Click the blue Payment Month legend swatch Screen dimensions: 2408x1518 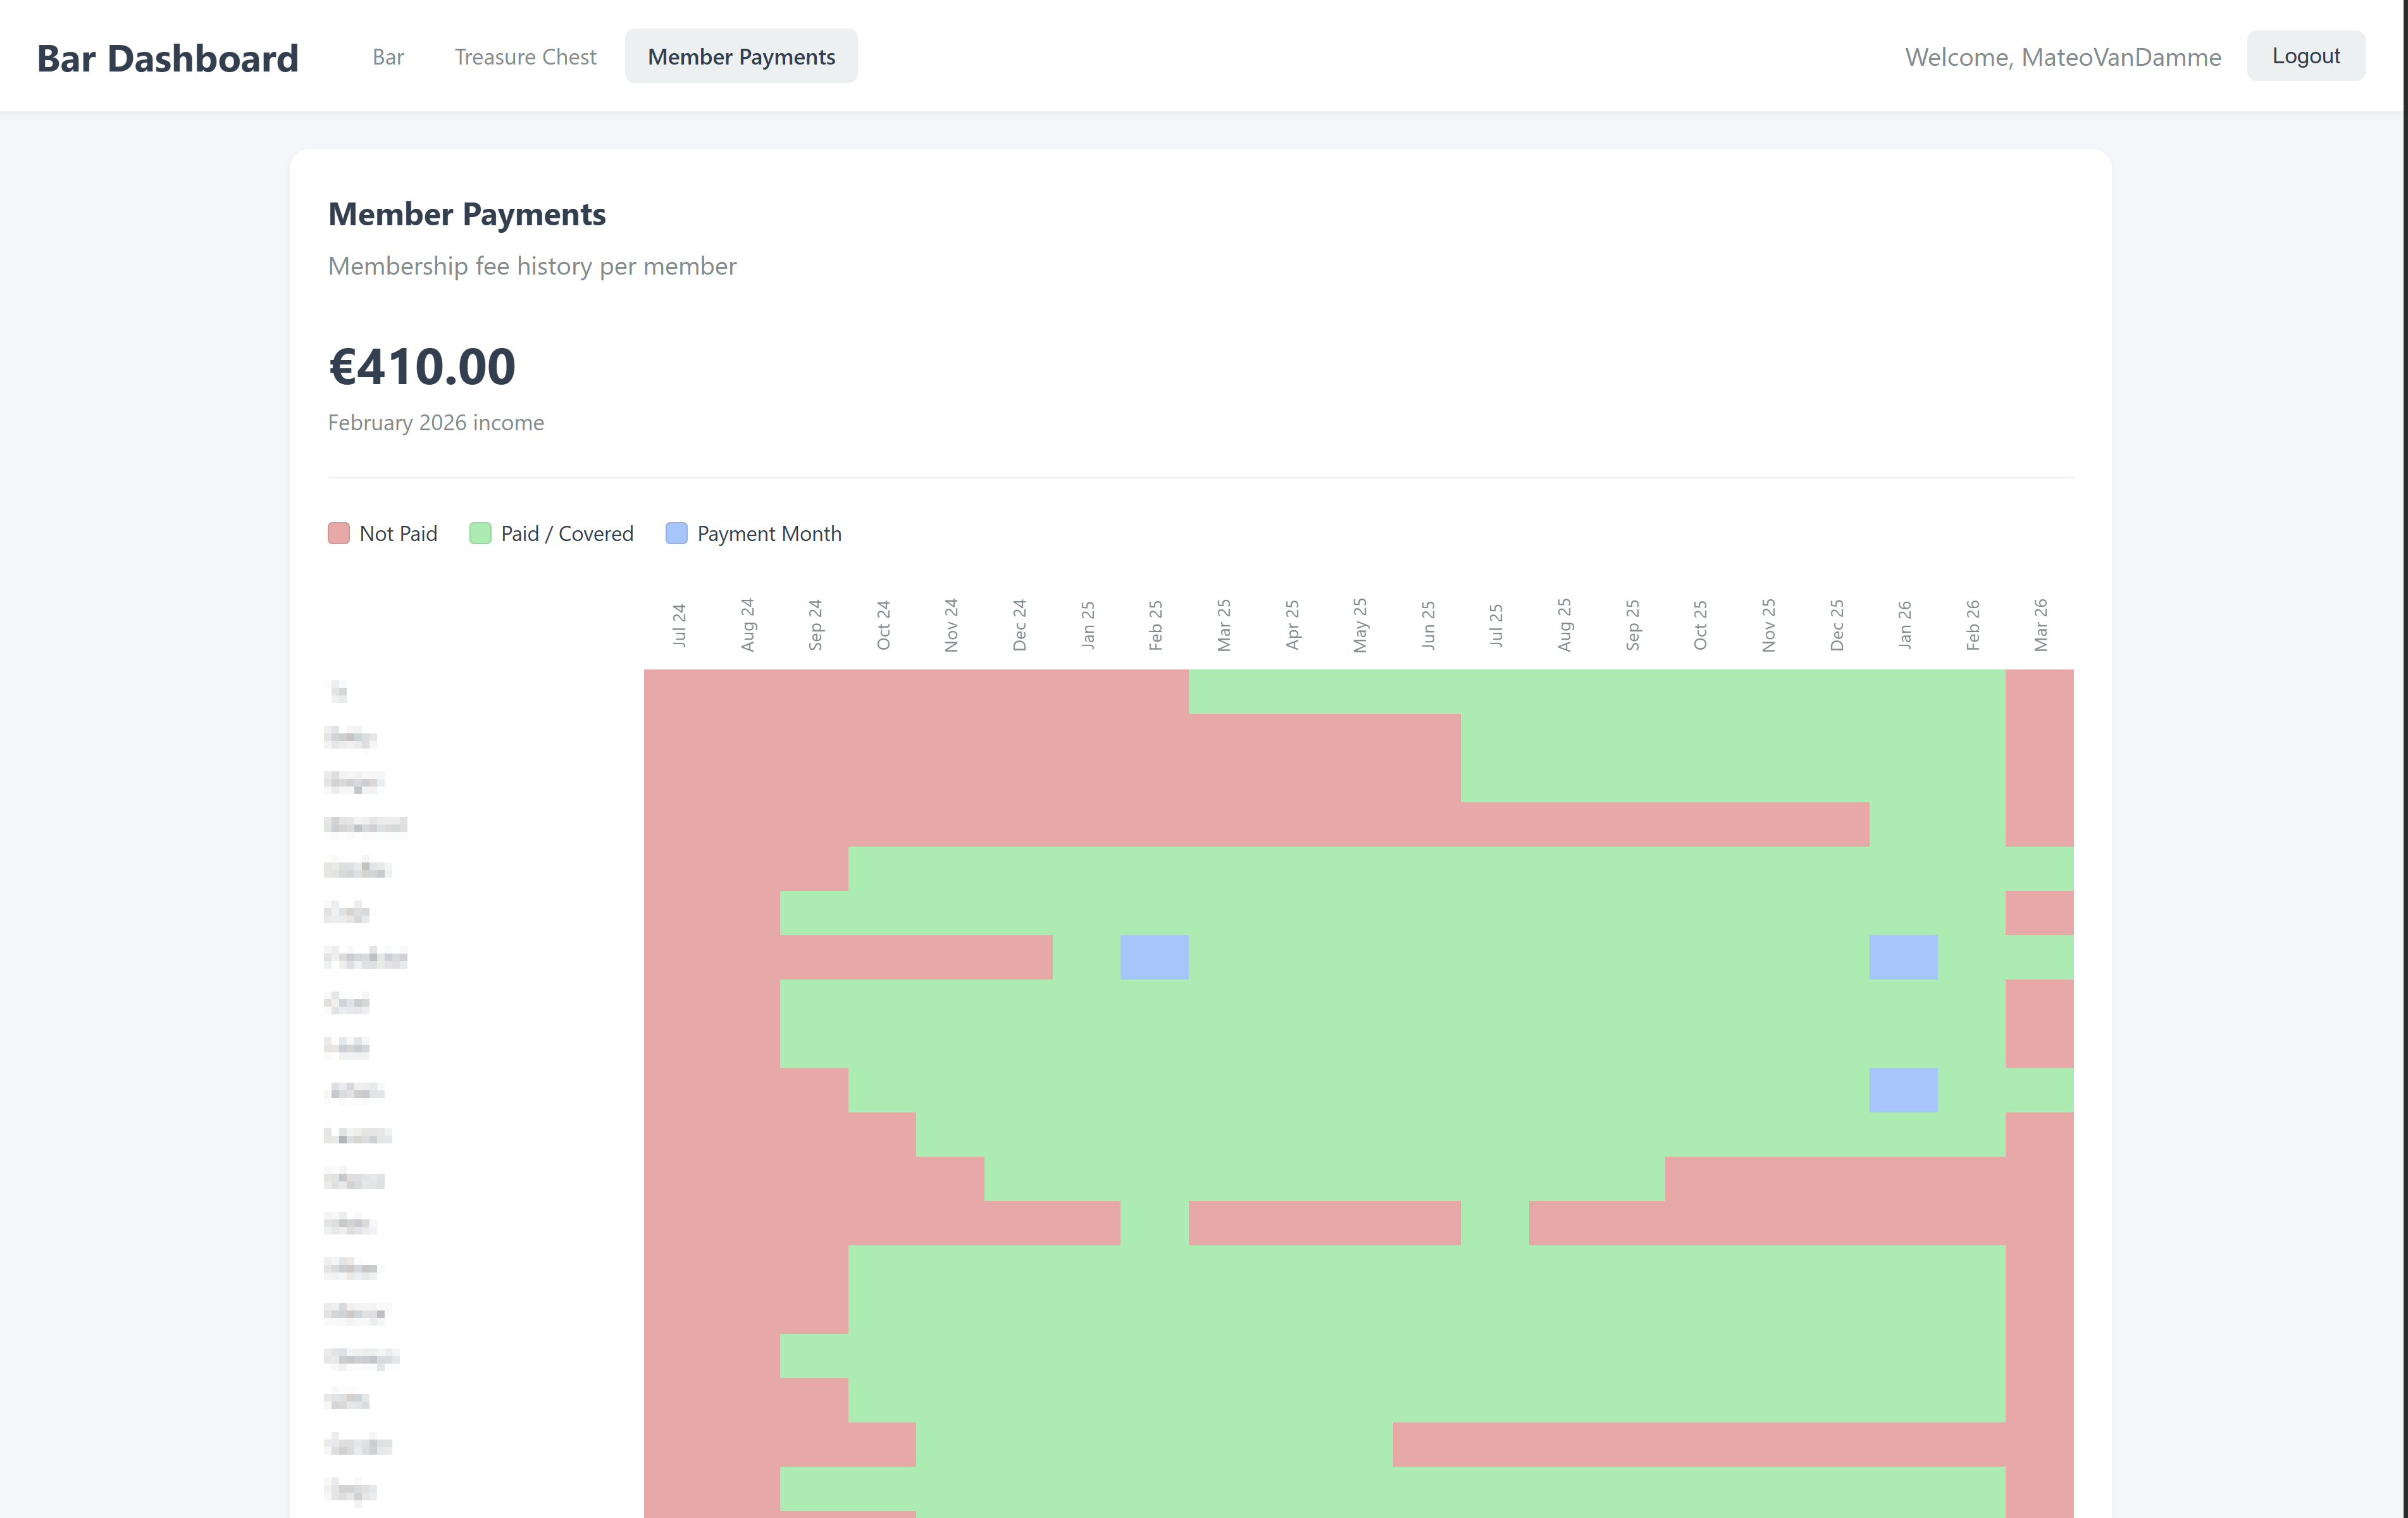point(676,533)
